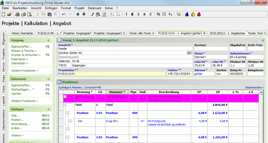Click the new document toolbar icon
Image resolution: width=268 pixels, height=143 pixels.
point(3,14)
